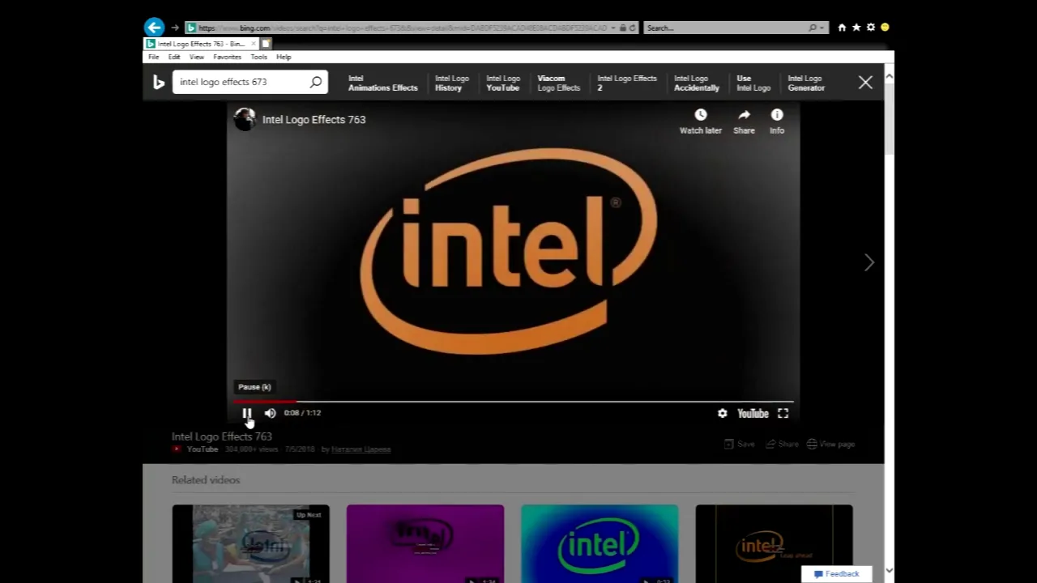Screen dimensions: 1037x583
Task: Open the View menu
Action: click(x=196, y=57)
